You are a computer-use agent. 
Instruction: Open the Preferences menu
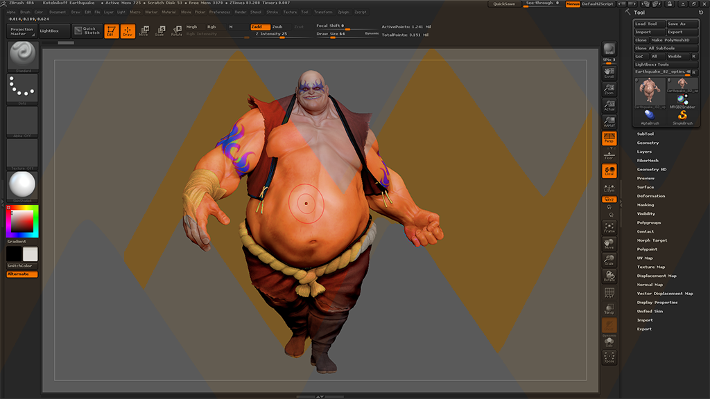[220, 12]
